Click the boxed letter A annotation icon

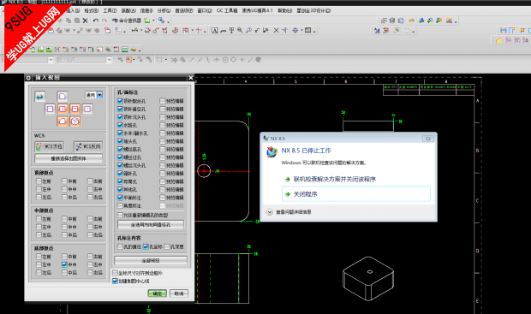click(214, 31)
